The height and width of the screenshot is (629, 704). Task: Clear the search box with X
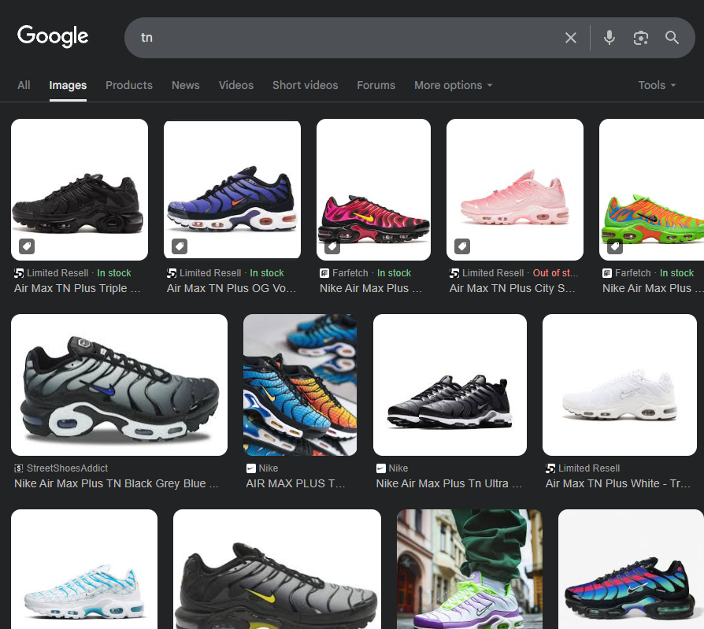(571, 38)
